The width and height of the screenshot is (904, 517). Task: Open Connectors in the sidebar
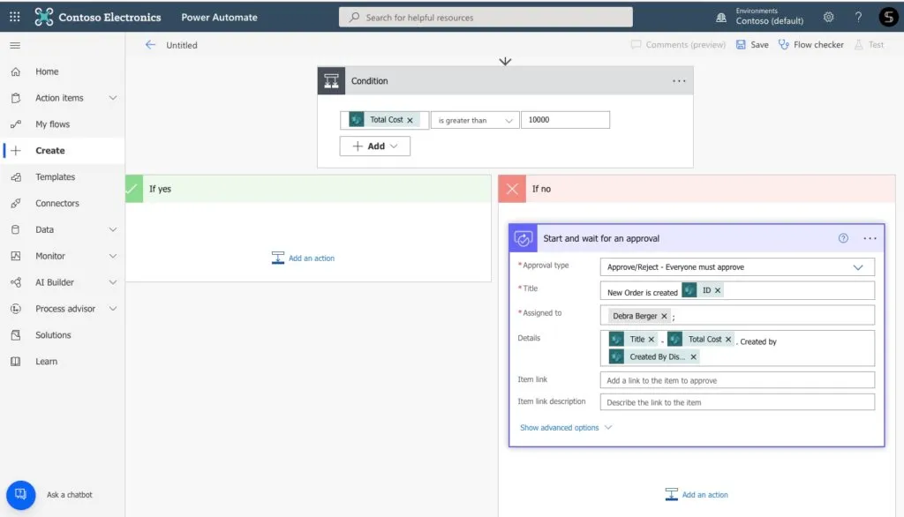[57, 203]
